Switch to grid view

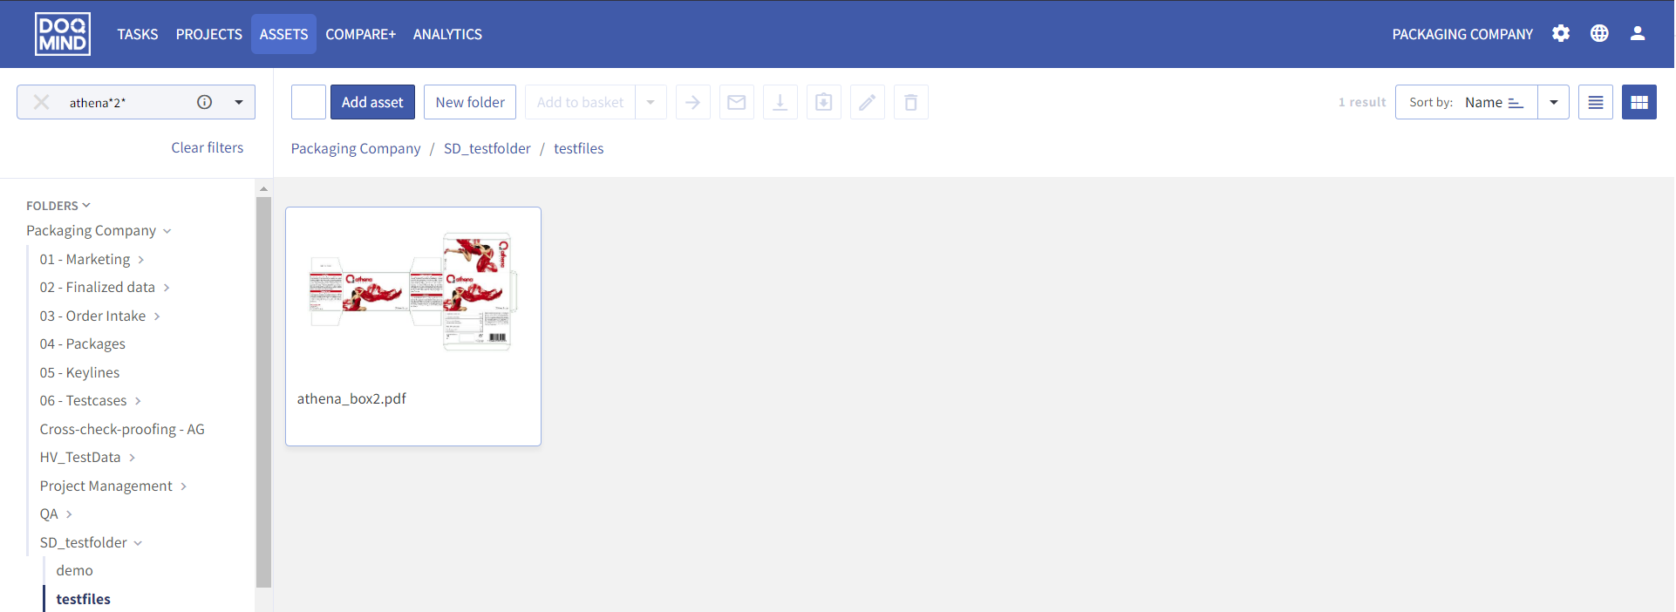pyautogui.click(x=1639, y=102)
